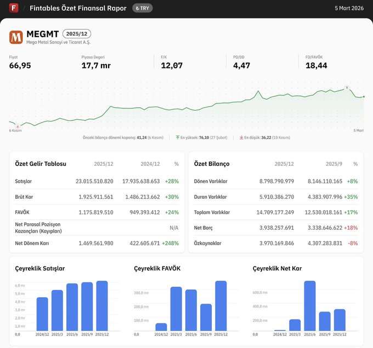Click the 2025/3 bar in Çeyreklik Satışlar
The height and width of the screenshot is (348, 373).
(57, 310)
